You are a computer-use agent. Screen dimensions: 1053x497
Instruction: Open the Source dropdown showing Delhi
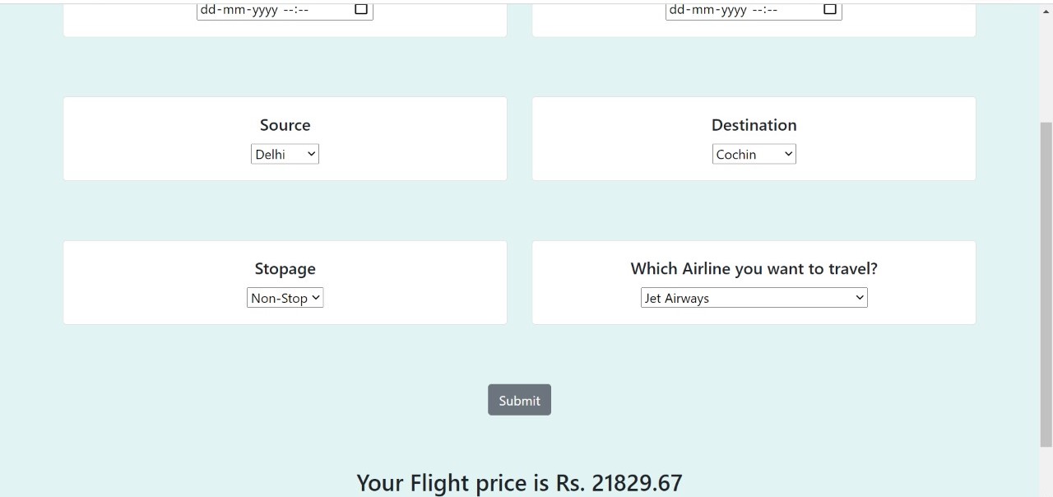pos(285,154)
